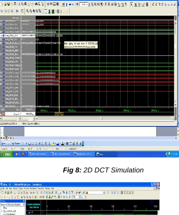Open the Project menu in Xilinx ISE
The image size is (179, 215).
[x=16, y=188]
